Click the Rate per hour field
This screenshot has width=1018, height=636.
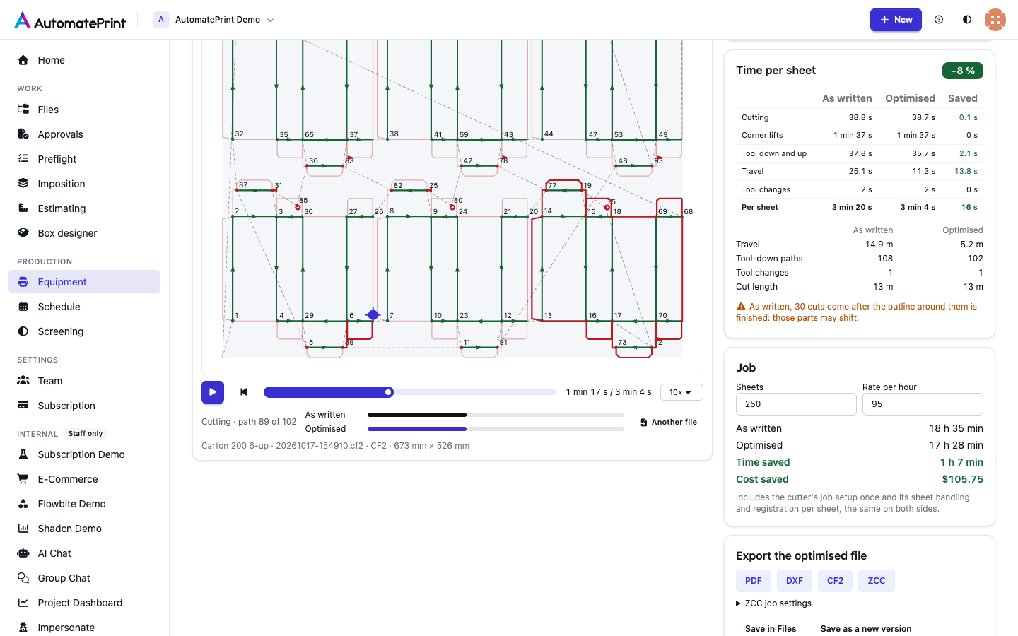click(923, 404)
